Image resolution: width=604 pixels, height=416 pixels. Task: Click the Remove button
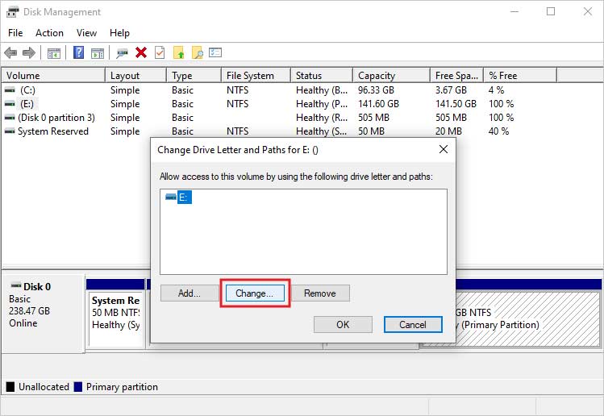point(319,293)
